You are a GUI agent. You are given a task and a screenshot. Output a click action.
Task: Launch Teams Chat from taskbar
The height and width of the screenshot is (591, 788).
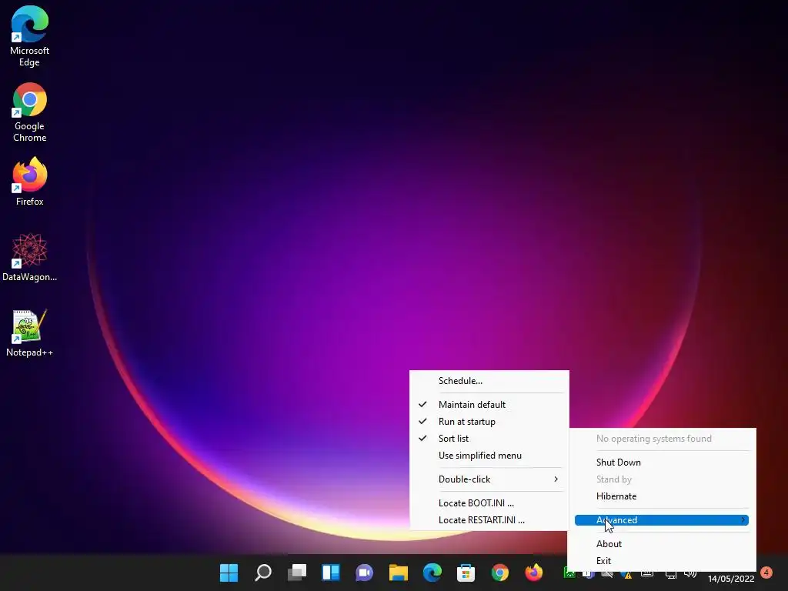[x=364, y=573]
